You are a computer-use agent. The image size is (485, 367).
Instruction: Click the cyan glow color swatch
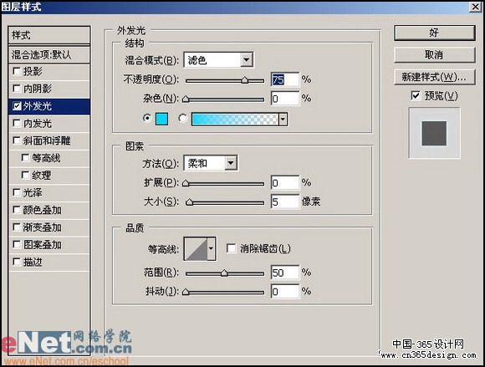click(x=161, y=119)
